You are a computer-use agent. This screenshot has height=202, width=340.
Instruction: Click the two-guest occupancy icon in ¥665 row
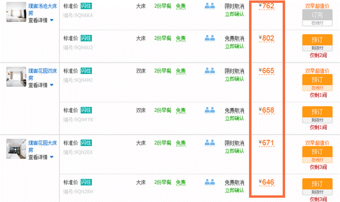pos(210,71)
